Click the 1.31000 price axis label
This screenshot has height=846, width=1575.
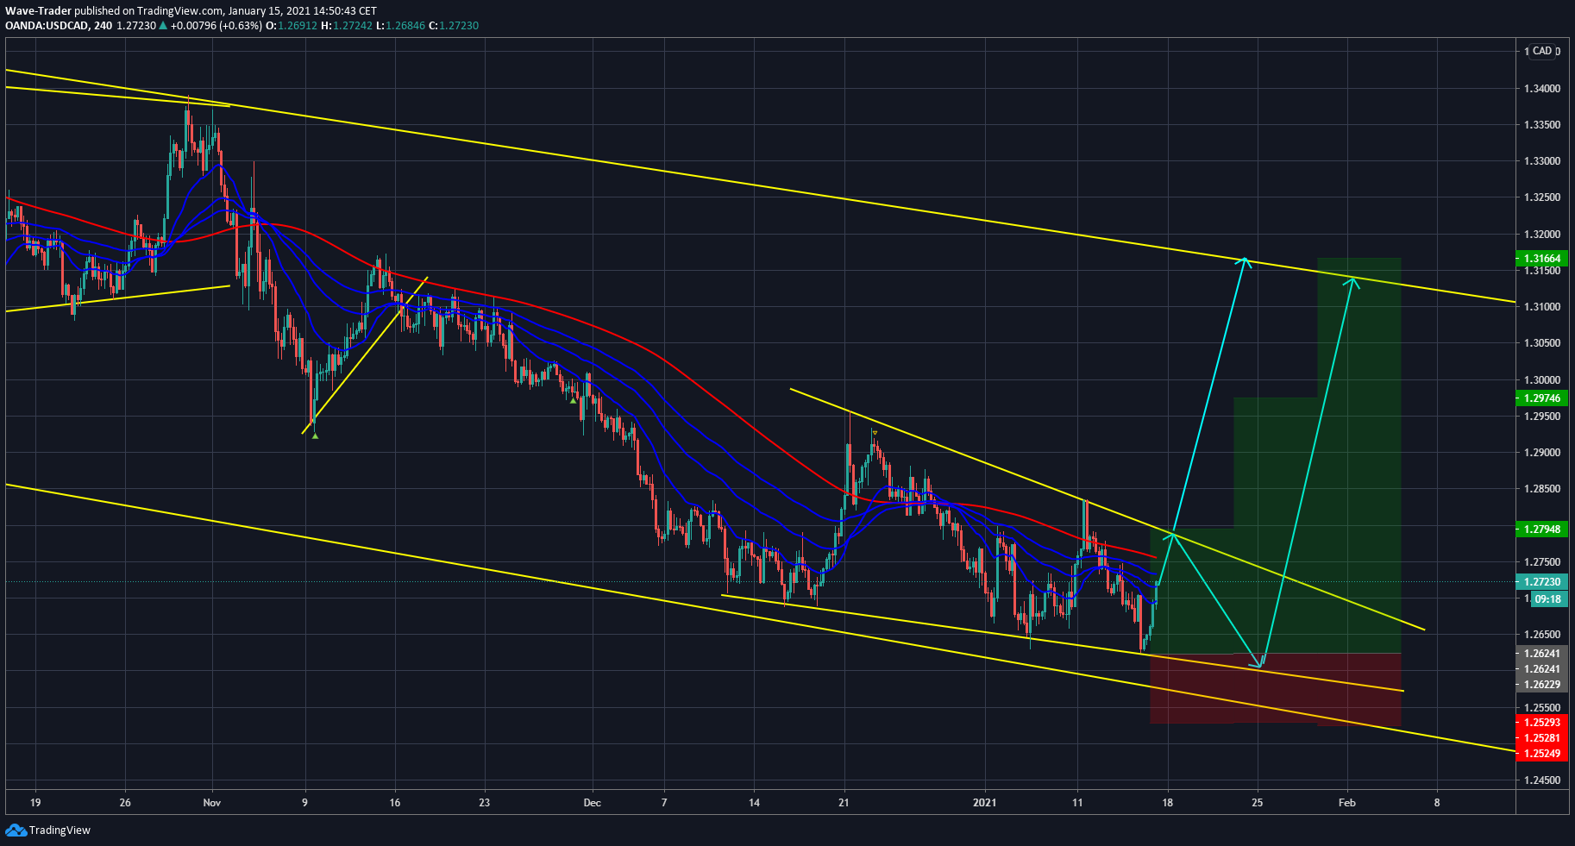pyautogui.click(x=1541, y=307)
